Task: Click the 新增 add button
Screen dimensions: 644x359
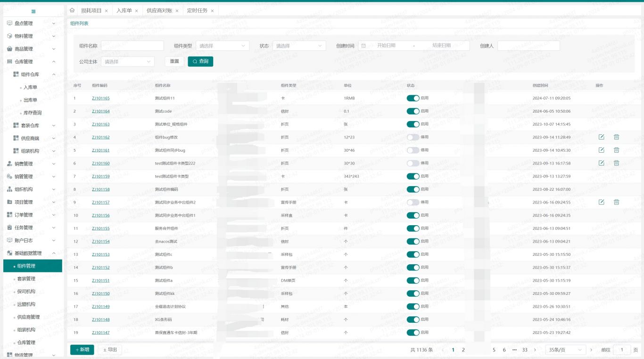Action: 82,350
